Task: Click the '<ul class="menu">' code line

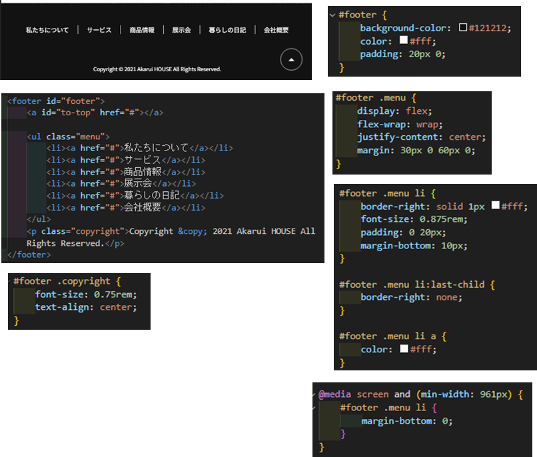Action: point(68,137)
